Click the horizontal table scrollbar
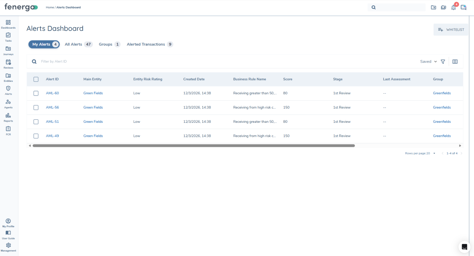 point(193,146)
